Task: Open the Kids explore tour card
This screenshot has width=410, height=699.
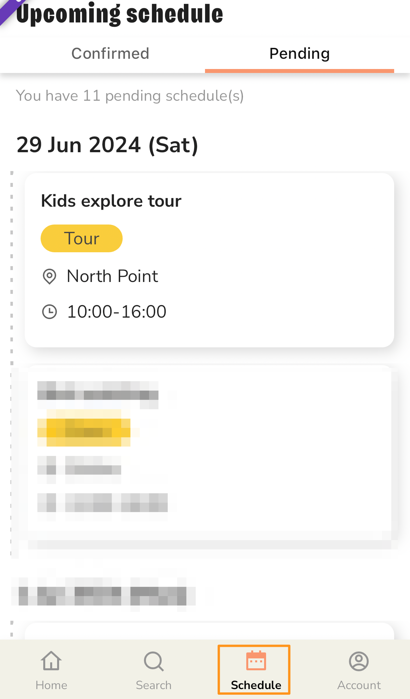Action: 209,260
